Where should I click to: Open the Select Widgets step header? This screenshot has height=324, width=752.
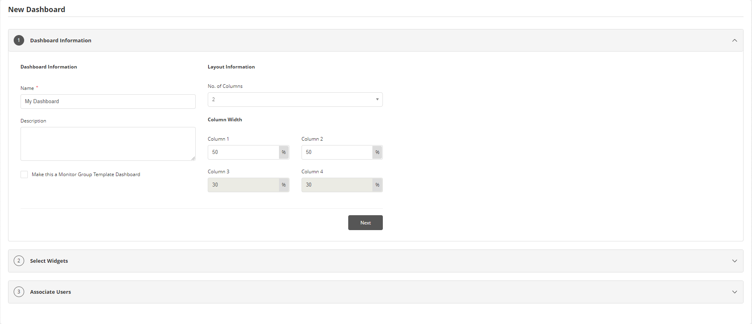tap(49, 261)
